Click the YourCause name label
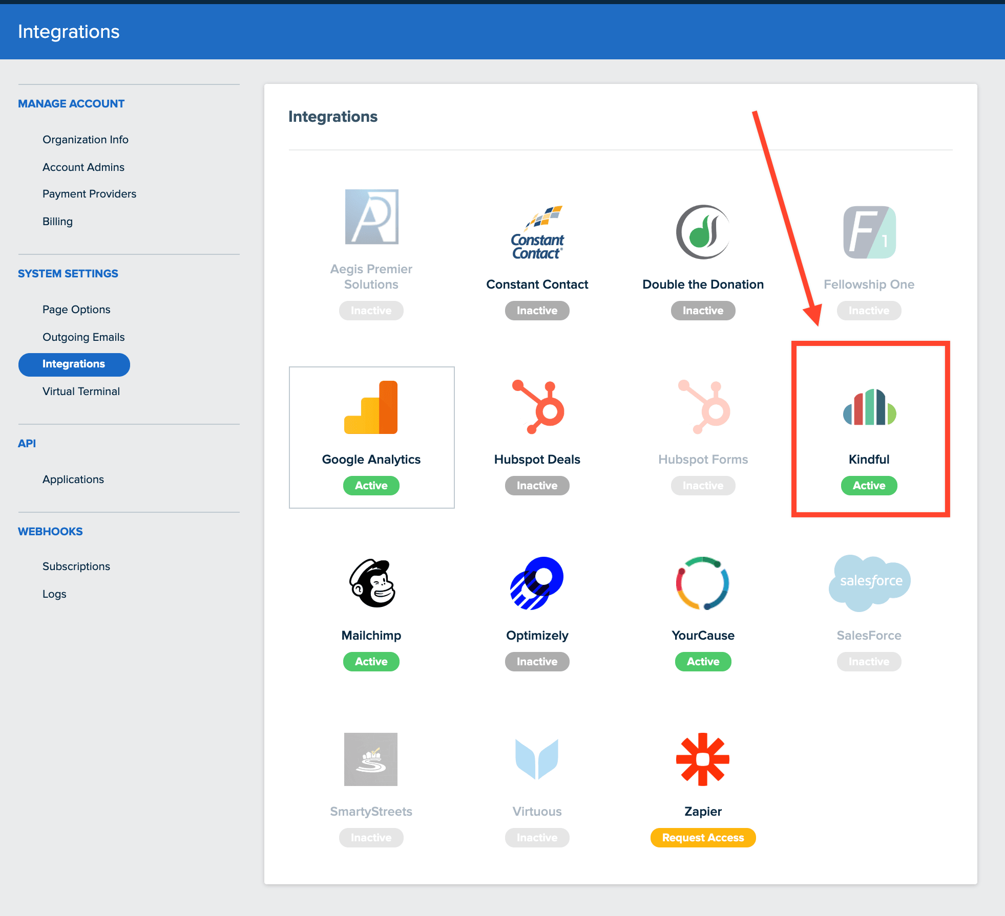Image resolution: width=1005 pixels, height=916 pixels. [x=703, y=636]
